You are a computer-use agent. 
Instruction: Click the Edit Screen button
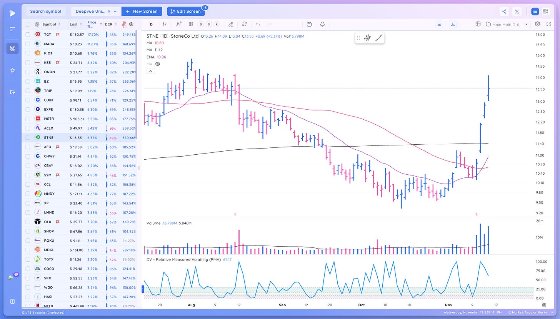point(186,12)
